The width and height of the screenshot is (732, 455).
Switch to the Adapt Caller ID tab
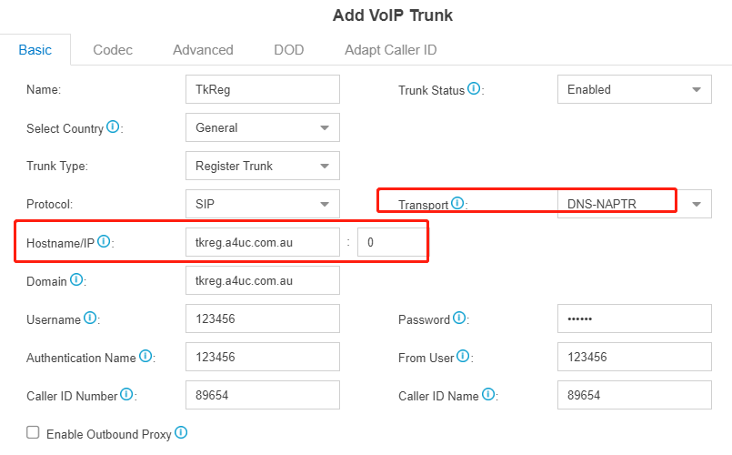[391, 50]
